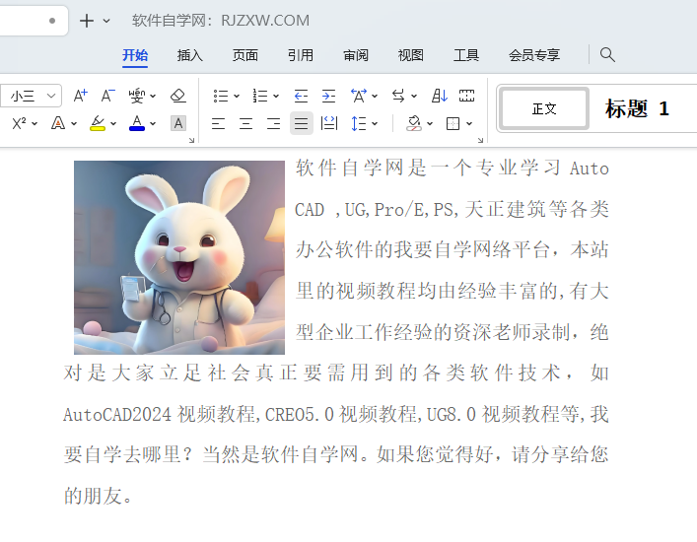Click the distributed alignment icon
The width and height of the screenshot is (697, 542).
pyautogui.click(x=329, y=123)
